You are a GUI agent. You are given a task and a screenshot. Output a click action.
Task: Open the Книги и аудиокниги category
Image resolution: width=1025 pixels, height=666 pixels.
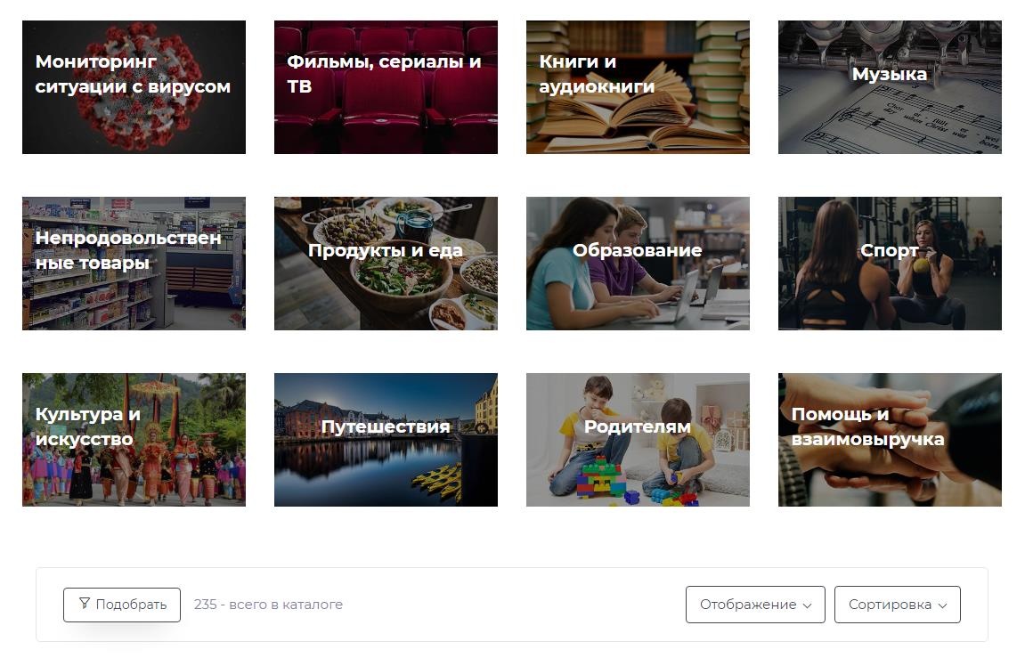[x=638, y=87]
